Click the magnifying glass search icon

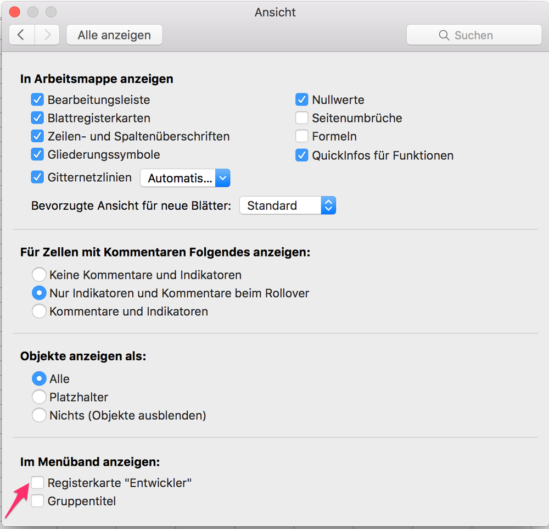[444, 35]
